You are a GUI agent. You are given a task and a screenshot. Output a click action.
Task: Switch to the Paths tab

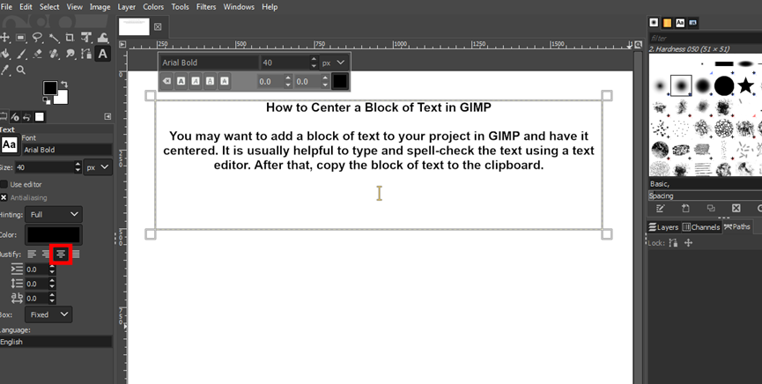[737, 226]
